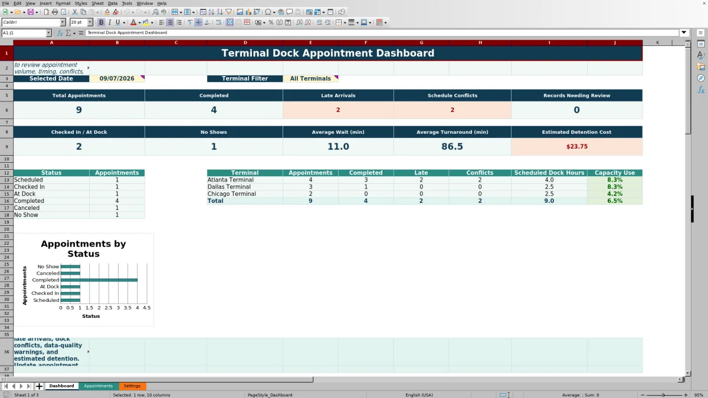The width and height of the screenshot is (708, 398).
Task: Open the Format menu
Action: (x=63, y=4)
